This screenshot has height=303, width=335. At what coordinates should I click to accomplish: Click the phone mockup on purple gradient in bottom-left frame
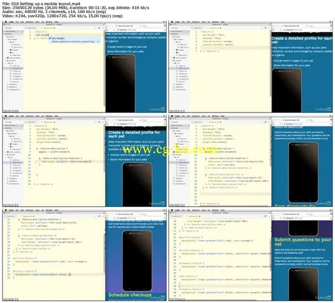pos(137,261)
